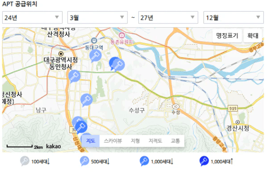The image size is (266, 176).
Task: Select the light-blue marker above the green road
Action: pyautogui.click(x=118, y=65)
